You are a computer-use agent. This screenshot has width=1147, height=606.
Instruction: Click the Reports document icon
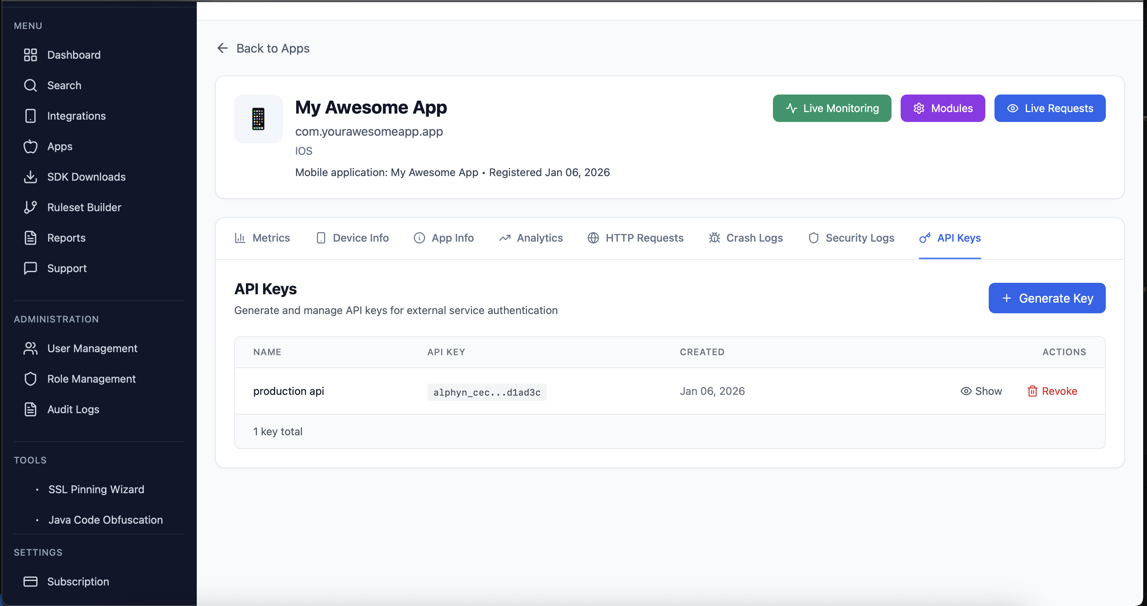(x=30, y=237)
